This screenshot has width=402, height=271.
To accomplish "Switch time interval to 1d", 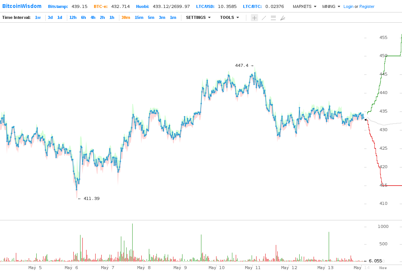I will [x=60, y=18].
